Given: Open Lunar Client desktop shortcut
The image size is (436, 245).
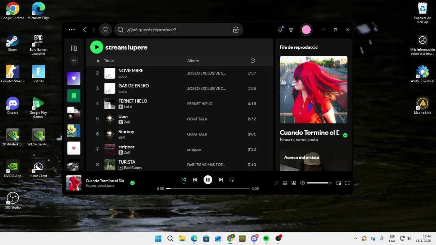Looking at the screenshot, I should [x=38, y=169].
